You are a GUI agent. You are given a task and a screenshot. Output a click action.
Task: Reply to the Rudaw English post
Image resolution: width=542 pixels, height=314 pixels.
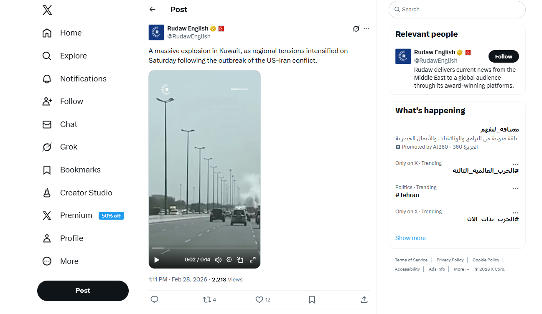point(154,299)
